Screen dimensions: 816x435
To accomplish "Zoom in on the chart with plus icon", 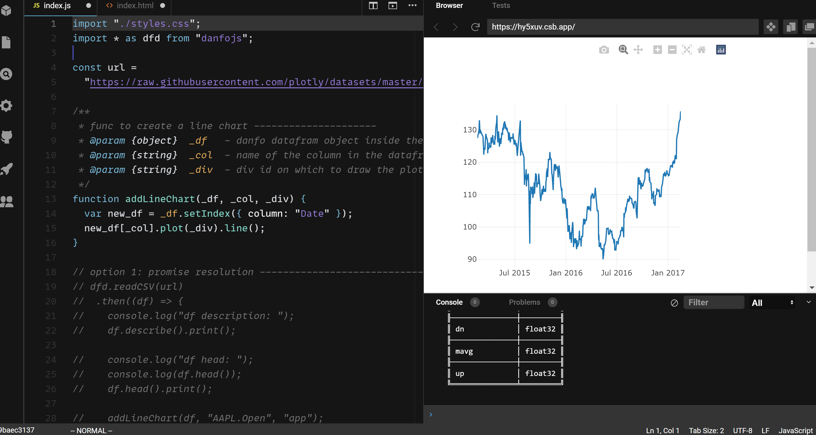I will 657,50.
